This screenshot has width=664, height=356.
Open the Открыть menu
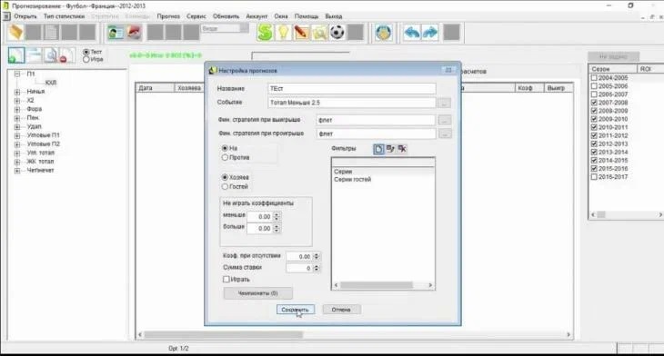click(x=25, y=16)
